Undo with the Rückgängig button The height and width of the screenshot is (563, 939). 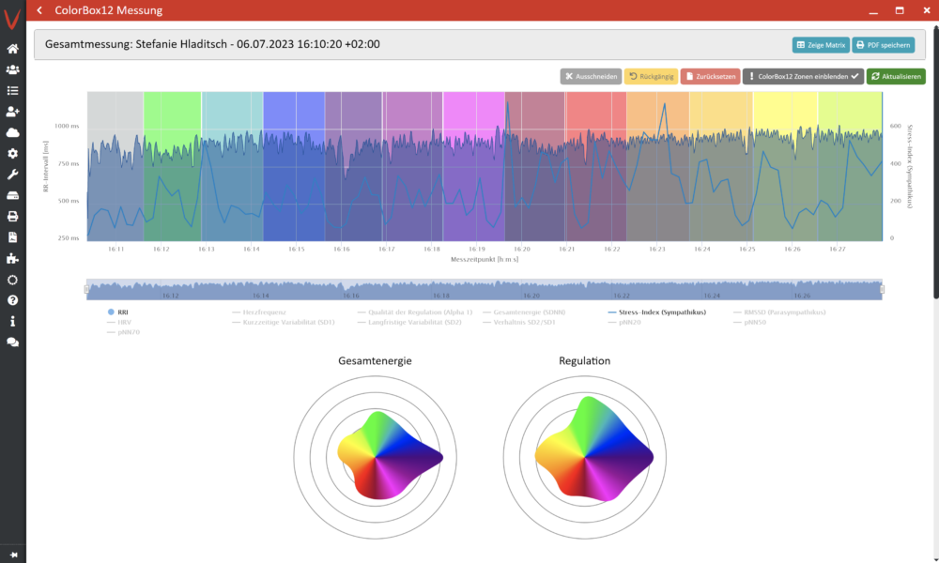pyautogui.click(x=651, y=77)
